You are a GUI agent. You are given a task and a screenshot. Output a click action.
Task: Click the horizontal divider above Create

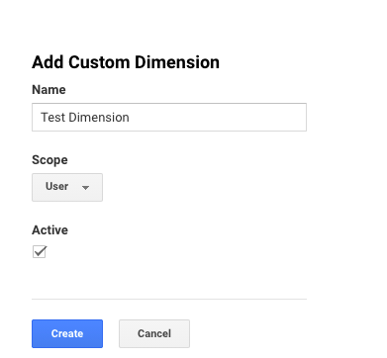coord(169,299)
